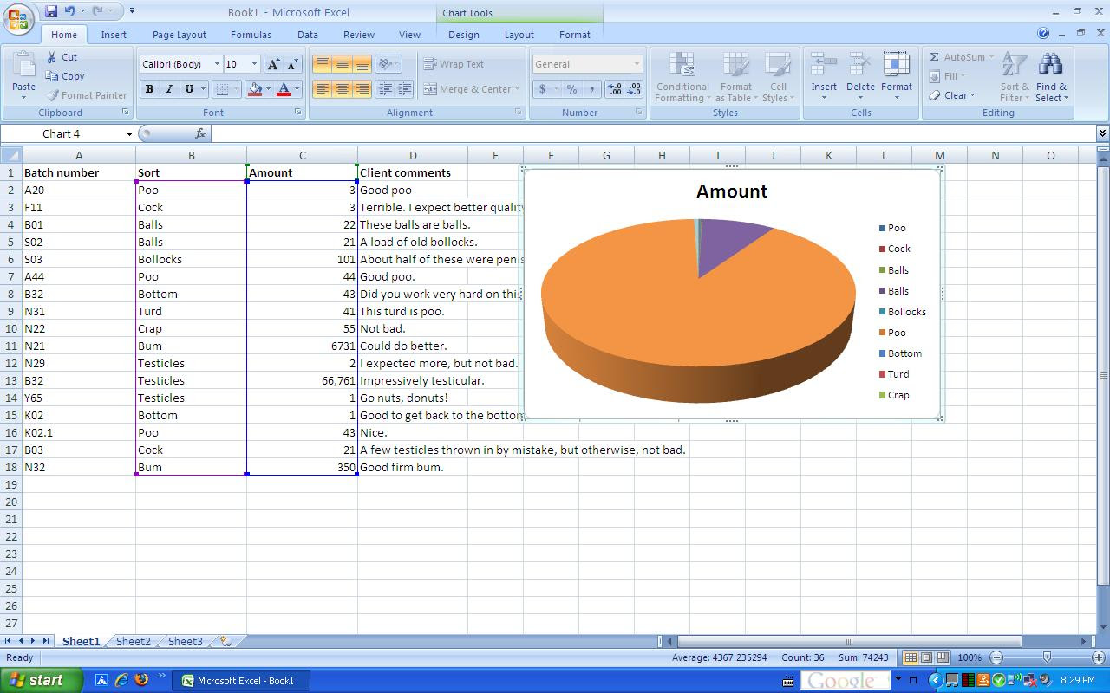Switch to Page Layout view button
The width and height of the screenshot is (1110, 693).
926,657
